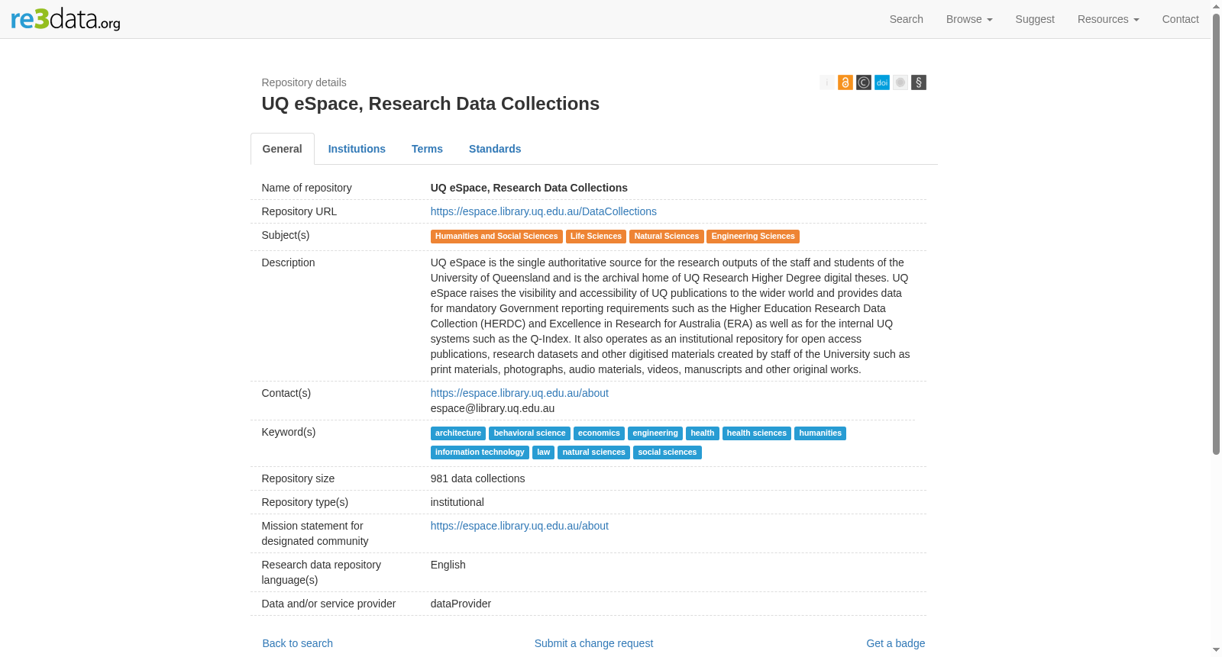Image resolution: width=1222 pixels, height=657 pixels.
Task: Select the humanities keyword tag
Action: tap(820, 433)
